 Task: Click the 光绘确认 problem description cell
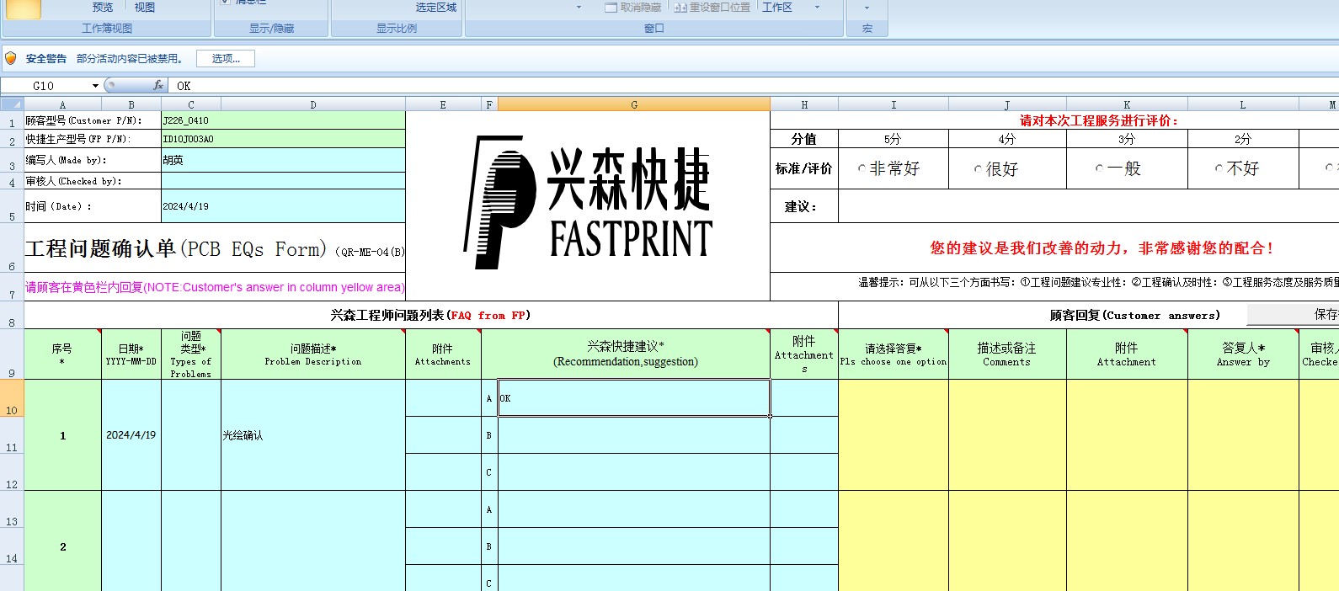click(313, 435)
